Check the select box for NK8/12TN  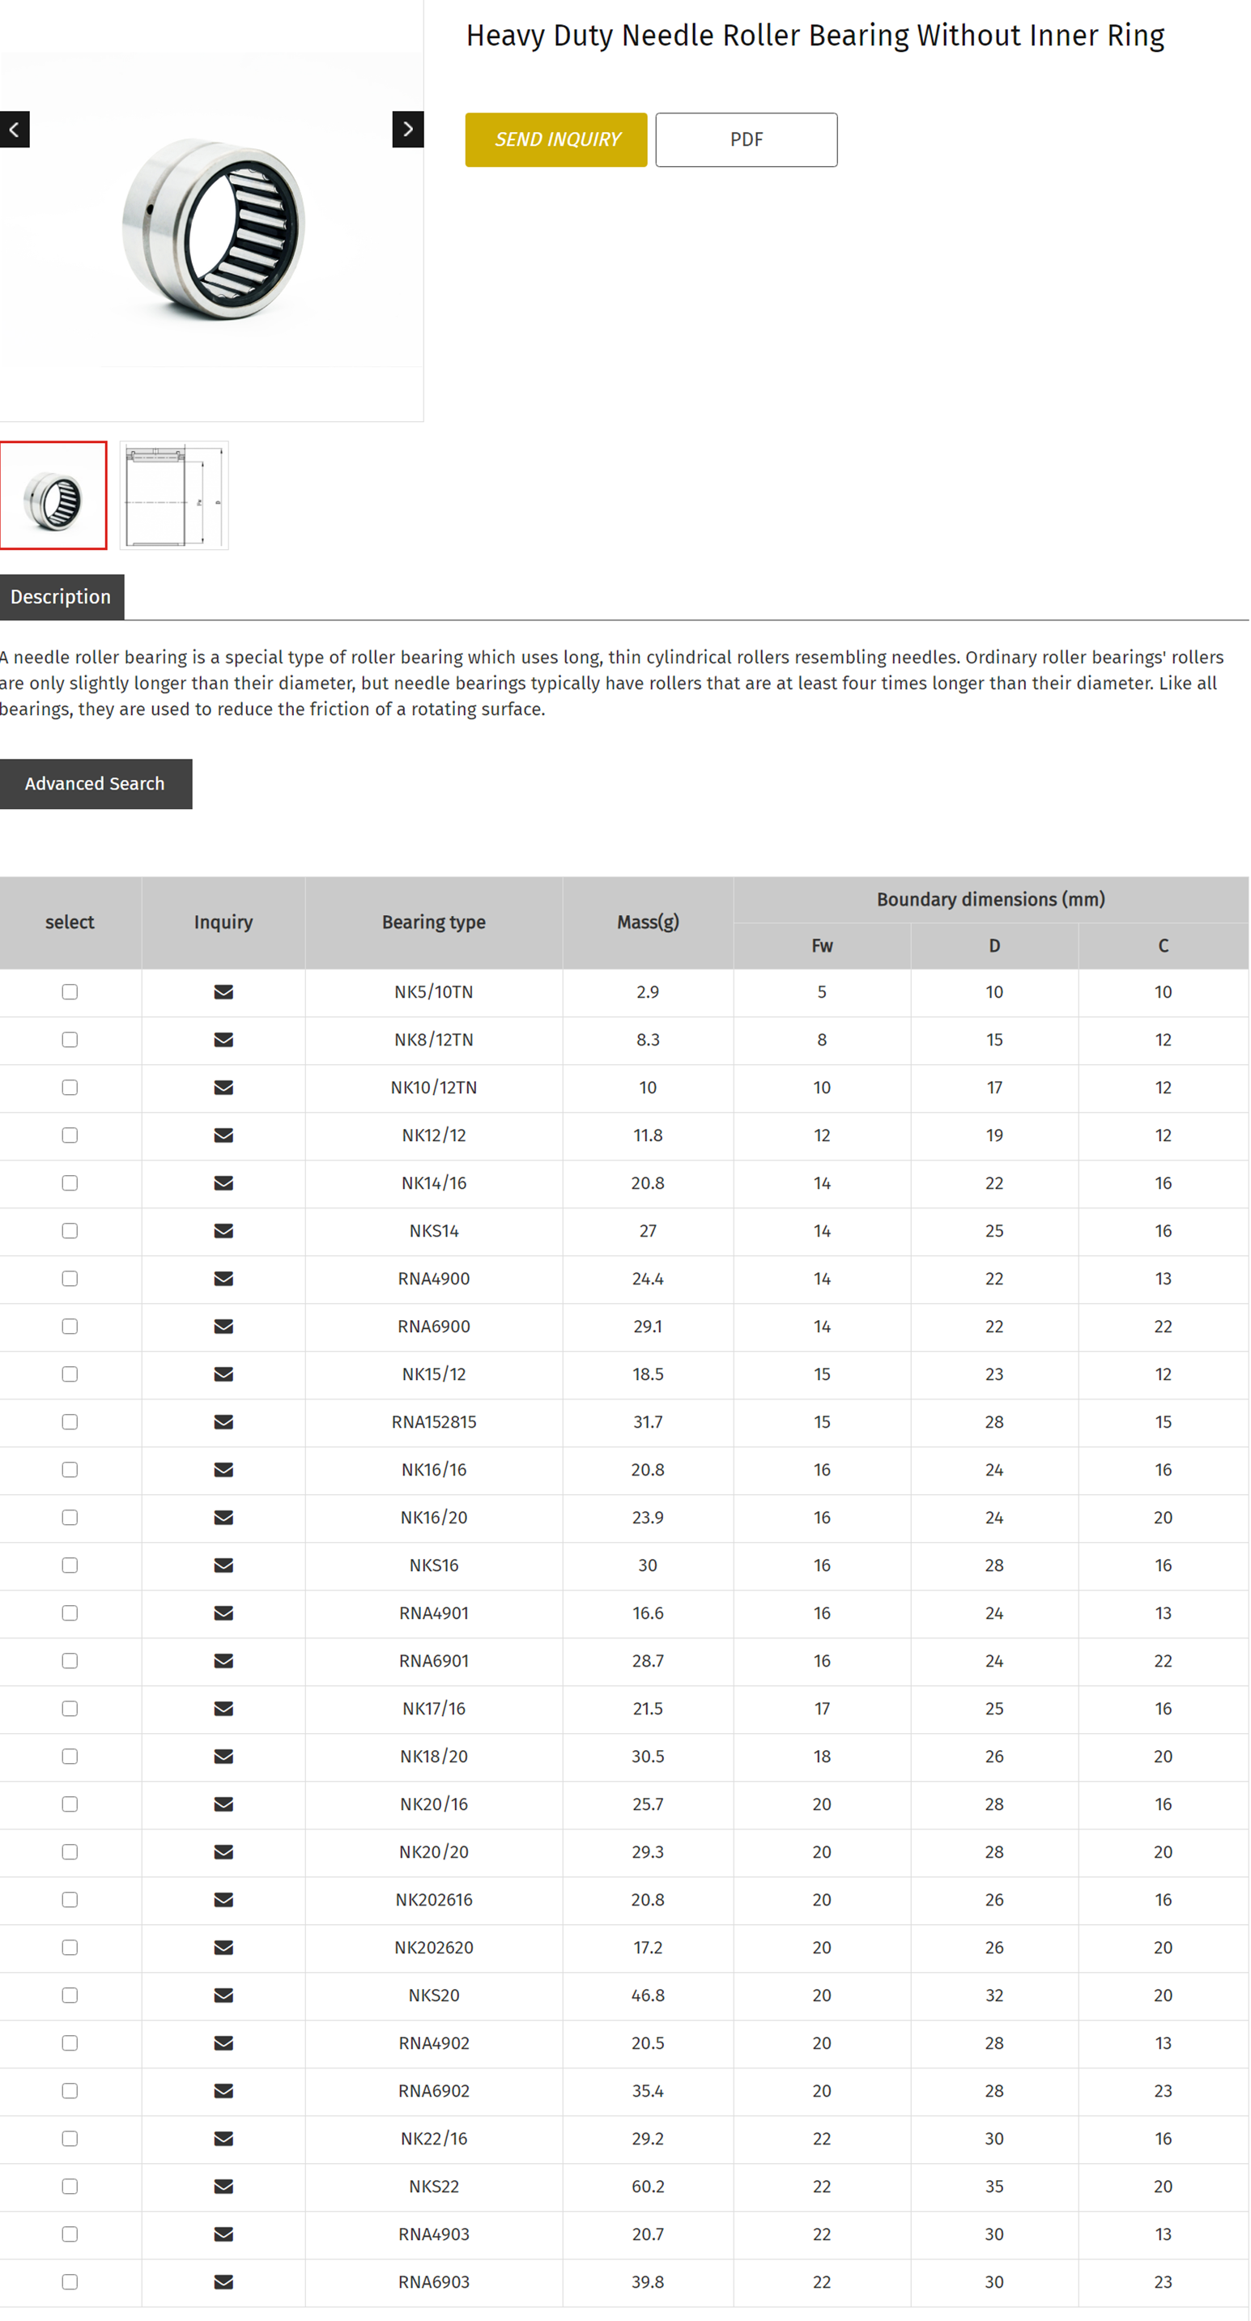[70, 1040]
